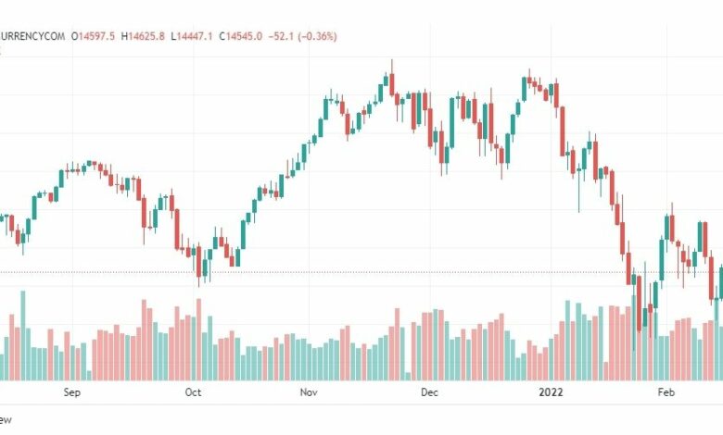
Task: Click the early October lowest candlestick
Action: pos(198,266)
